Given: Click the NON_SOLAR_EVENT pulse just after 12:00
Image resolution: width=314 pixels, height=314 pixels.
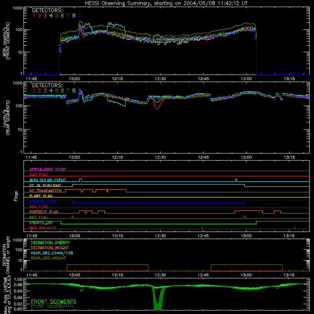Looking at the screenshot, I should (x=80, y=180).
